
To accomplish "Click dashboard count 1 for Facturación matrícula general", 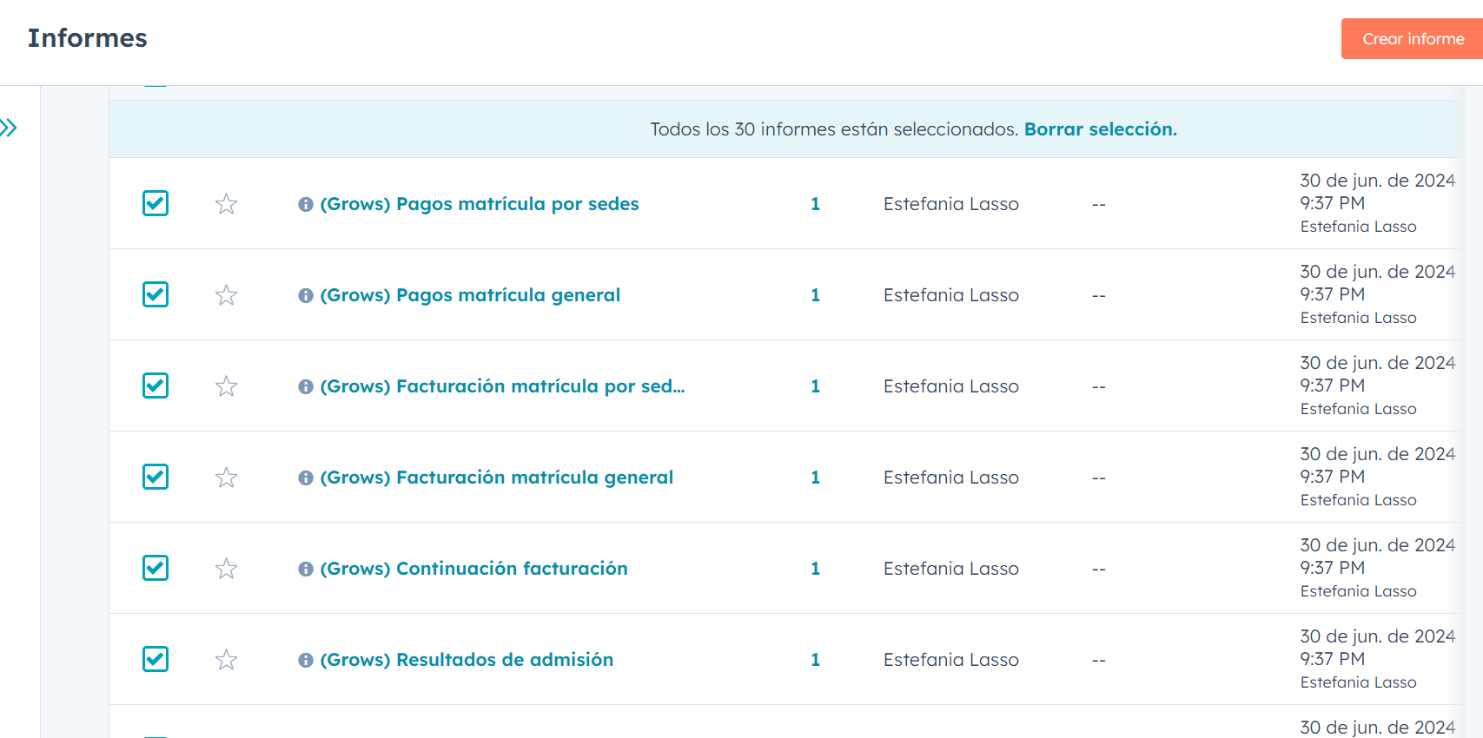I will coord(815,478).
